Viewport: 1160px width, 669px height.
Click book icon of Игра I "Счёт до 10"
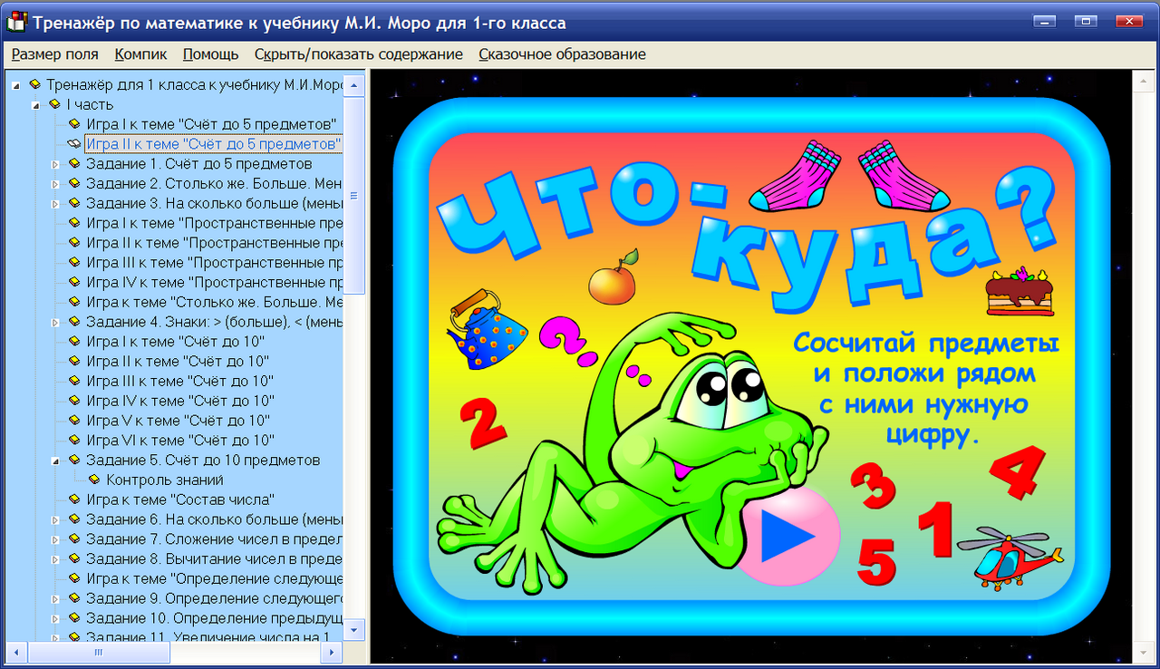pos(74,342)
